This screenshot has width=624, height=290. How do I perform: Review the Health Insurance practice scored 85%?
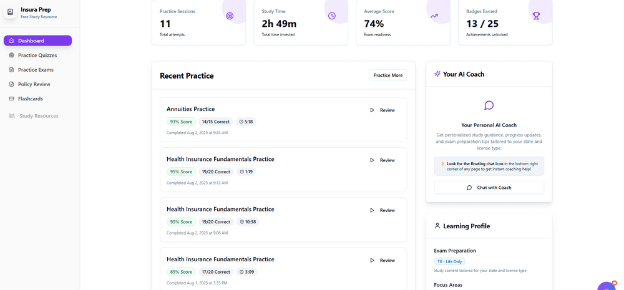[383, 261]
